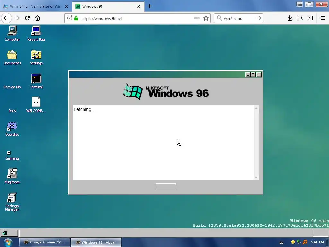Open the browser downloads panel

tap(290, 18)
